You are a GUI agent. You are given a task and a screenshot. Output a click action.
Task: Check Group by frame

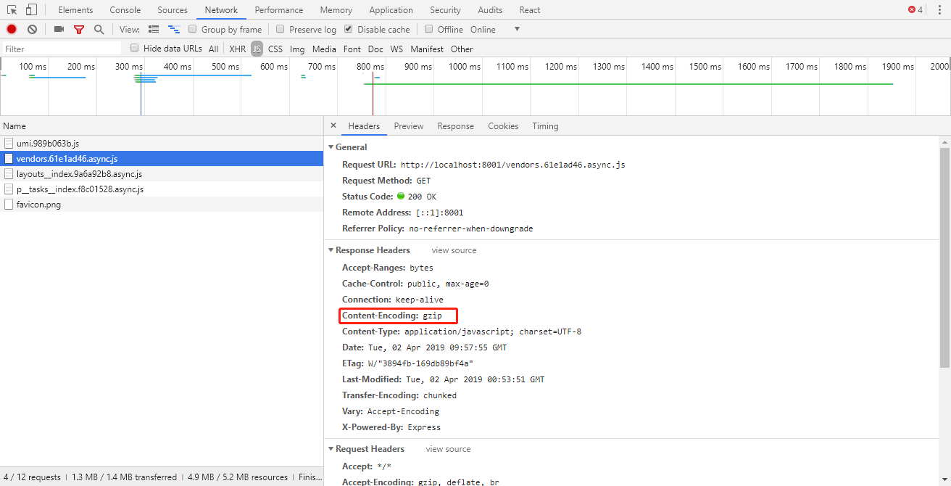[193, 29]
